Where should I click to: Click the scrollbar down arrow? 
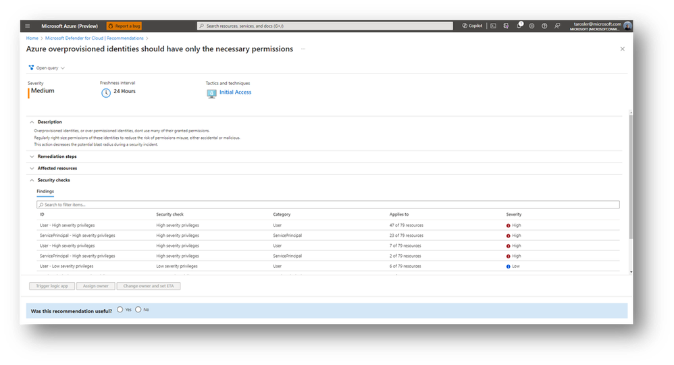[x=631, y=272]
